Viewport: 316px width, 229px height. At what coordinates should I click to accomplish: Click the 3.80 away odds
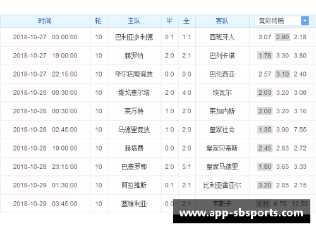pos(300,56)
